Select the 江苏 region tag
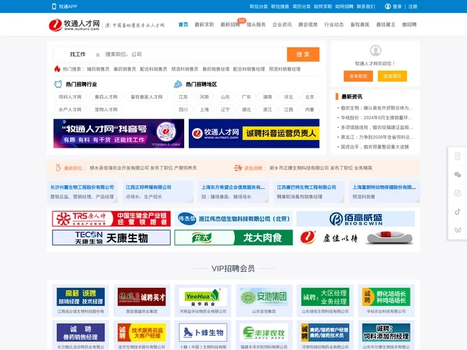The height and width of the screenshot is (350, 467). (183, 97)
